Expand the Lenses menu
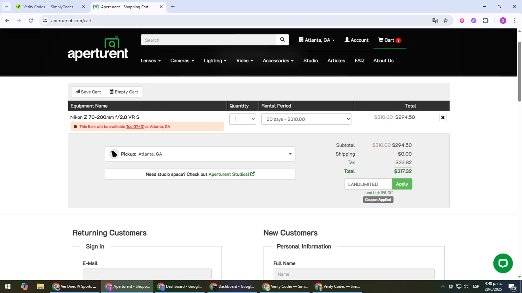The width and height of the screenshot is (522, 293). pos(151,61)
